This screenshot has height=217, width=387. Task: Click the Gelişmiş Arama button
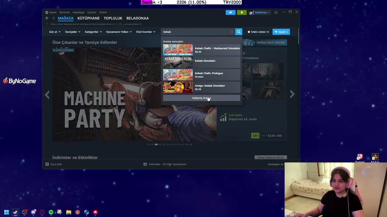point(202,98)
